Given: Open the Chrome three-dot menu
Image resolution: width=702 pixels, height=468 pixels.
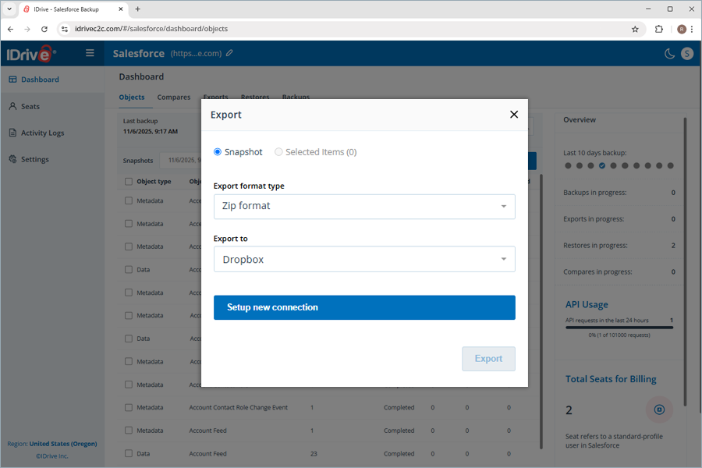Looking at the screenshot, I should point(692,29).
